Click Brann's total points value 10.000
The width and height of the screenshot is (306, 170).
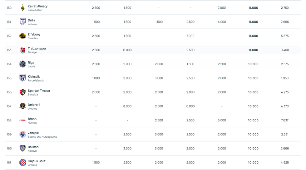point(253,120)
